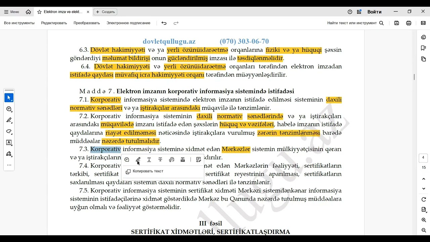Go to the Home screen icon
This screenshot has height=242, width=430.
click(x=28, y=12)
